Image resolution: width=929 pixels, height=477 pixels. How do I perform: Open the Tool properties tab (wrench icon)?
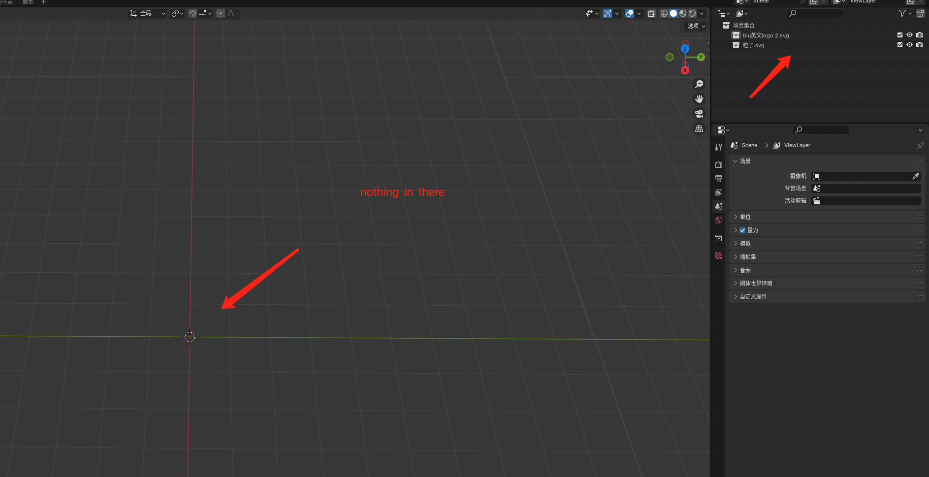click(719, 147)
